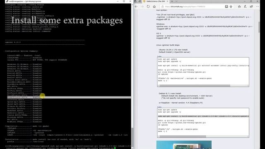
Task: Click the tabs set aside icon
Action: click(x=135, y=1)
